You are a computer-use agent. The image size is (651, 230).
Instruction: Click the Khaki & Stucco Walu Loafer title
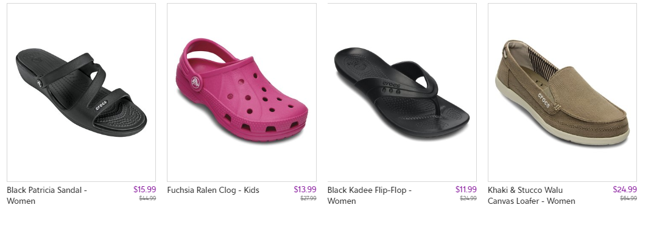pyautogui.click(x=532, y=195)
